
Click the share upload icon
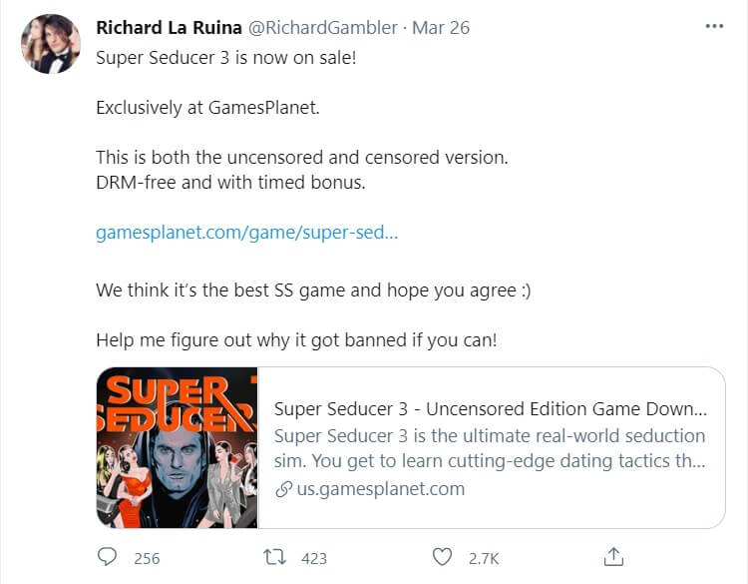(x=614, y=556)
